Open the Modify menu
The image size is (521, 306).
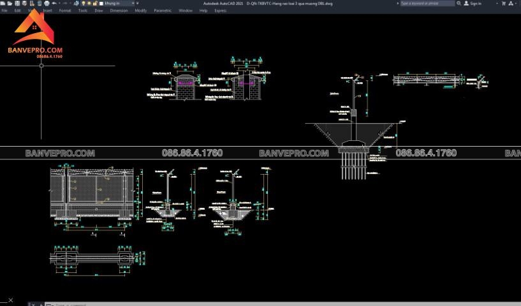pos(140,11)
